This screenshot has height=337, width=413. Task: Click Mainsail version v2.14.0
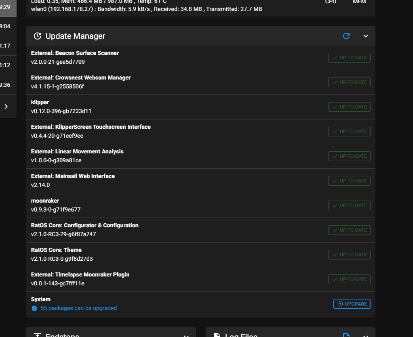point(40,185)
